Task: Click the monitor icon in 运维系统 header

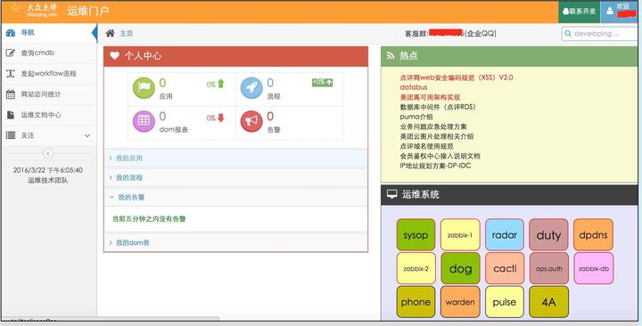Action: [391, 194]
